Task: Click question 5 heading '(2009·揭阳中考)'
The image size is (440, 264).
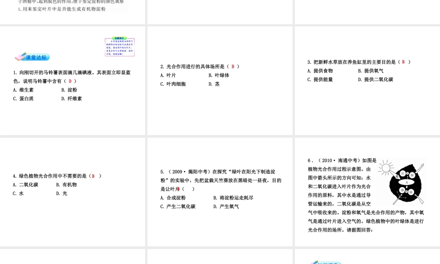Action: [x=189, y=172]
